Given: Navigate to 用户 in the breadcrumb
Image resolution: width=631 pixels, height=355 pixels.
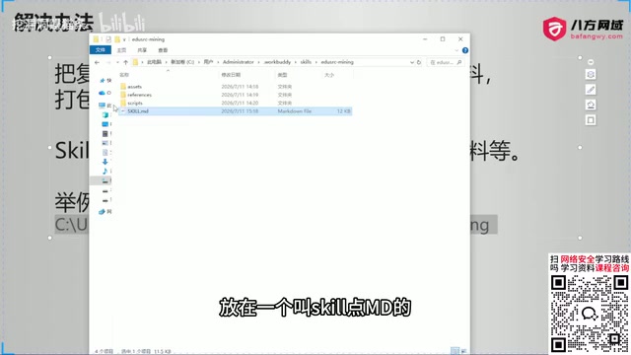Looking at the screenshot, I should (208, 62).
